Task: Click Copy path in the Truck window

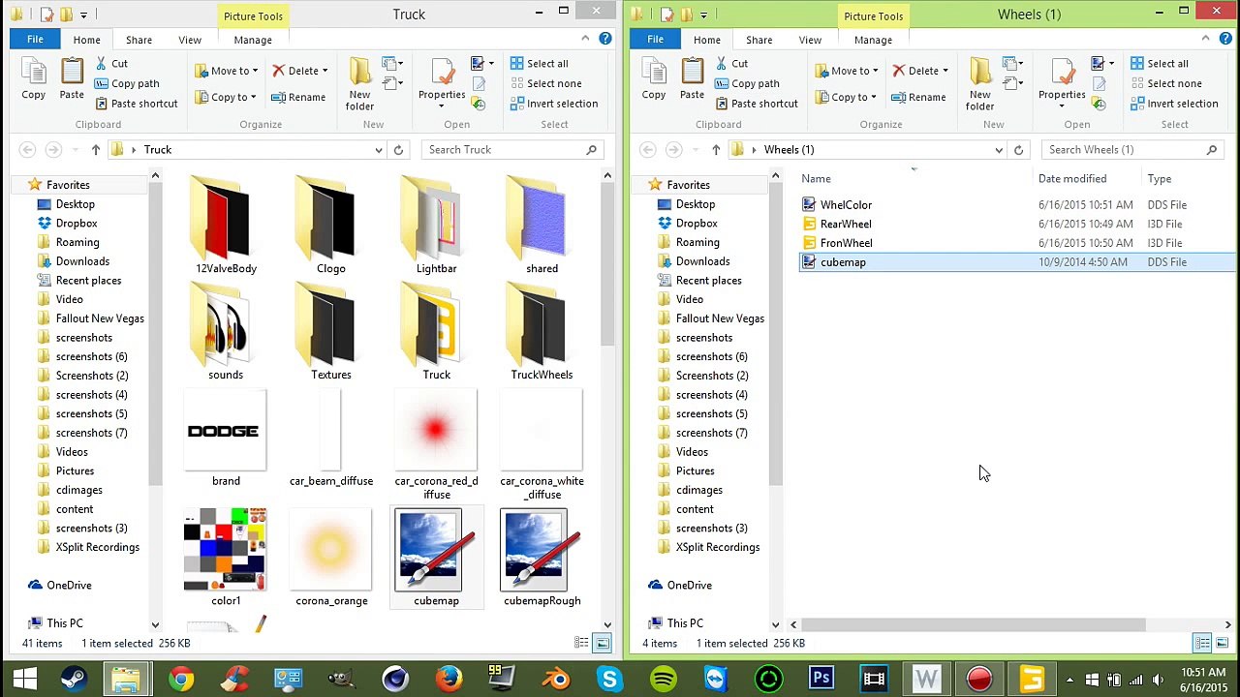Action: click(127, 83)
